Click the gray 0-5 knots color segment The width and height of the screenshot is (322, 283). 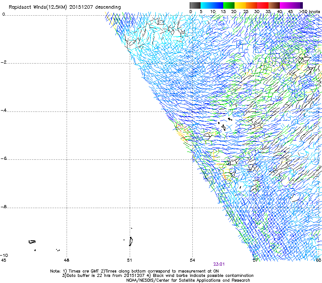click(195, 5)
